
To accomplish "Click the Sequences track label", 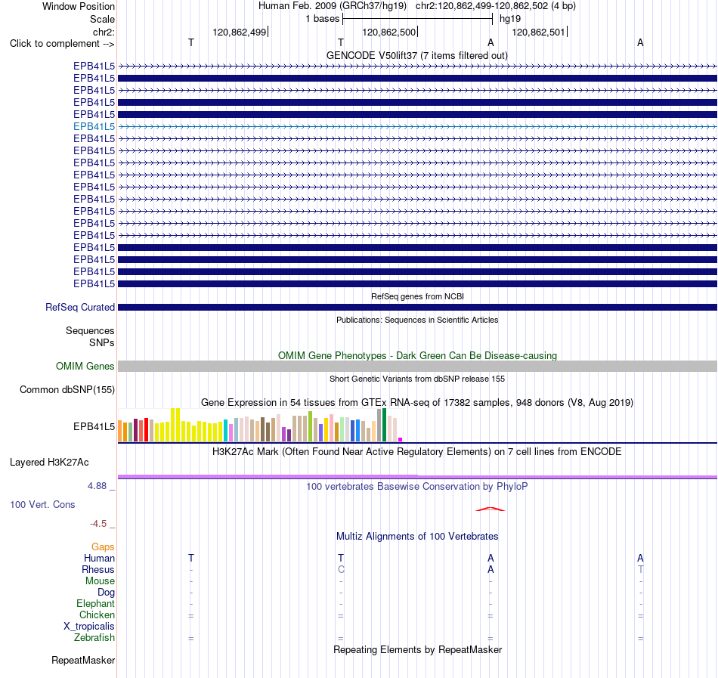I will tap(90, 330).
